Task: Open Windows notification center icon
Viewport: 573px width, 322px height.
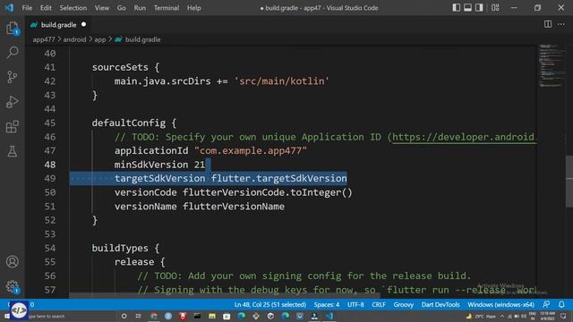Action: (x=563, y=316)
